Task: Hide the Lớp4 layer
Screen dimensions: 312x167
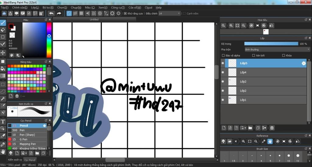Action: click(x=223, y=72)
